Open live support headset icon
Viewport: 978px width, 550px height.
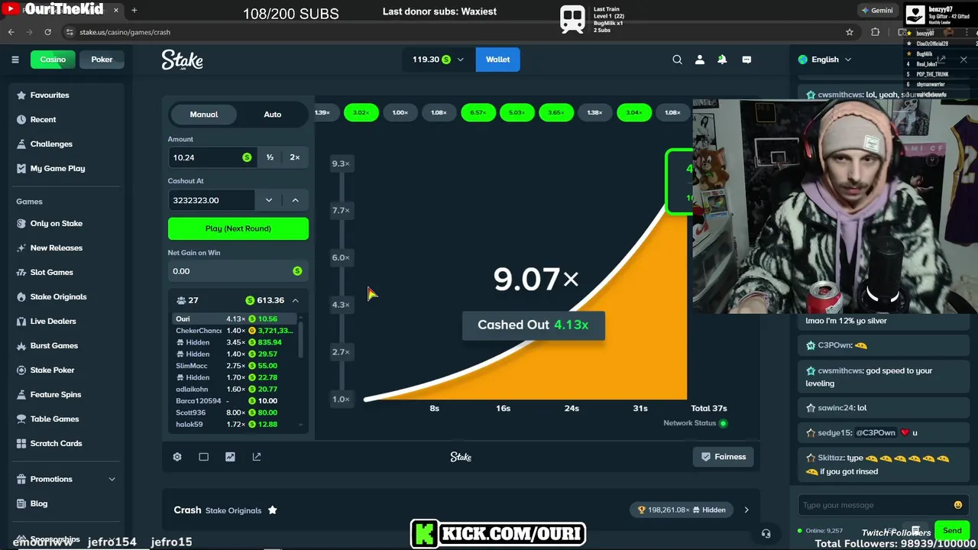pos(766,534)
